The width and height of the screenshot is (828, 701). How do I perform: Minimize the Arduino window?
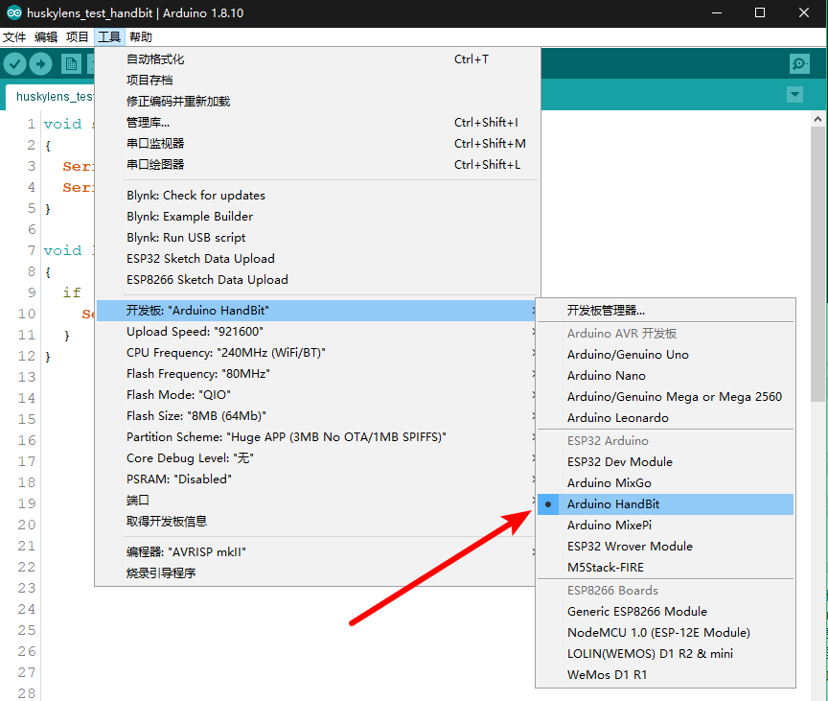pyautogui.click(x=717, y=12)
